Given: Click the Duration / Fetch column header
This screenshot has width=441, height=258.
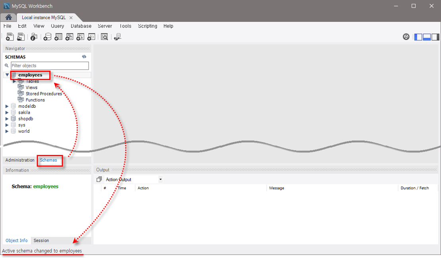Looking at the screenshot, I should pyautogui.click(x=414, y=188).
